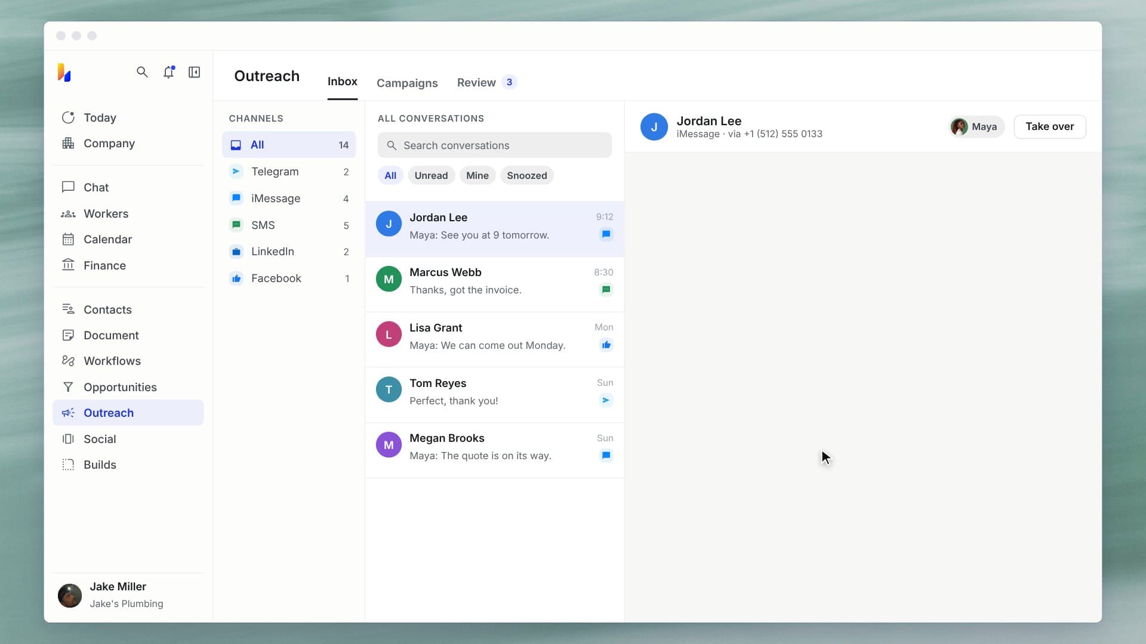Filter by SMS channel

pos(289,225)
